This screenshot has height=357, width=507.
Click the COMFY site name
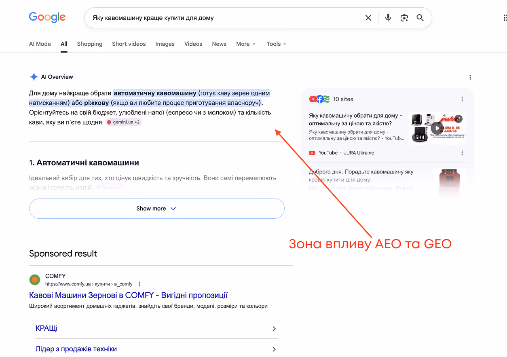pyautogui.click(x=55, y=276)
